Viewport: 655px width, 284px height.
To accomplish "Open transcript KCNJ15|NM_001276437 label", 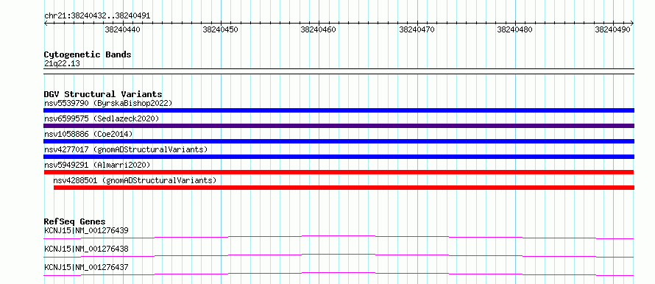I will point(86,267).
